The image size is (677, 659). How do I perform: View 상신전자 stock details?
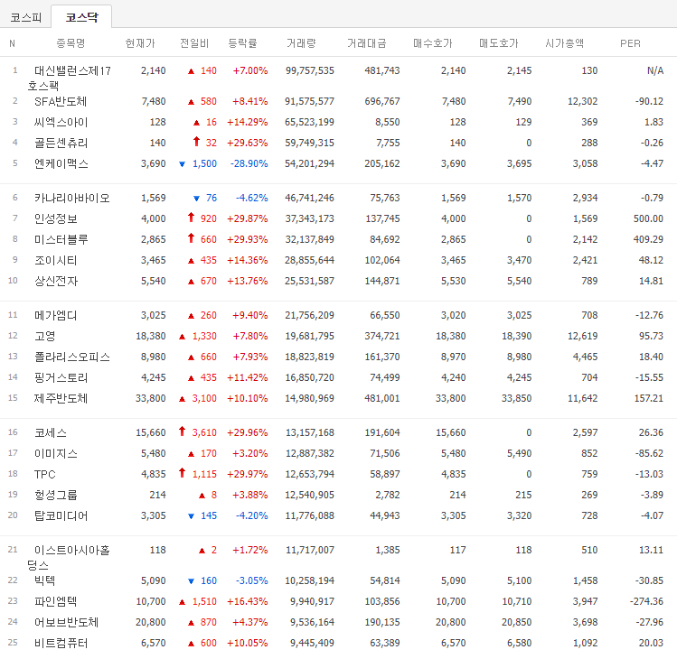click(56, 281)
